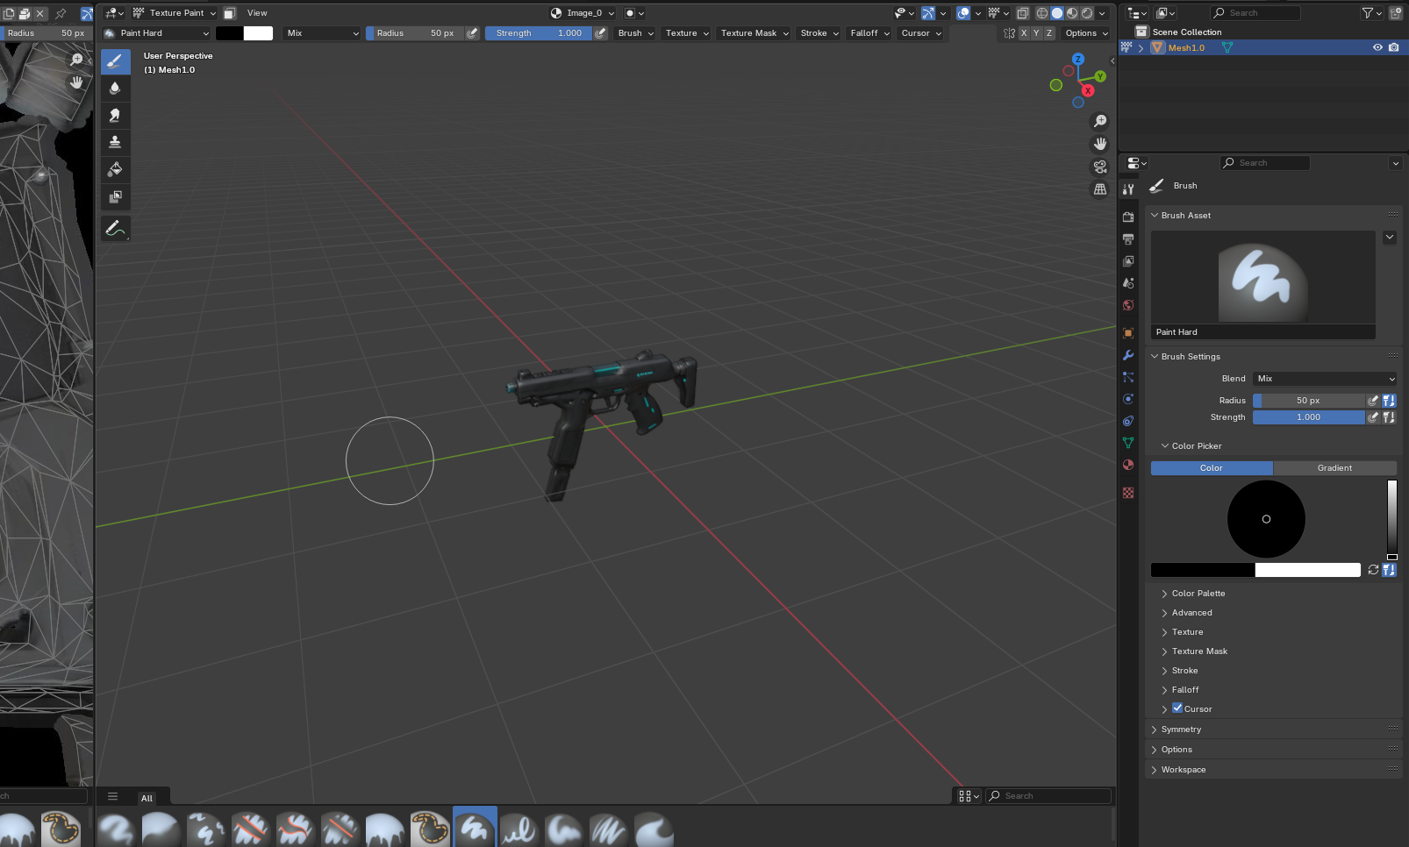The width and height of the screenshot is (1409, 847).
Task: Open the Options popover in header
Action: [x=1086, y=33]
